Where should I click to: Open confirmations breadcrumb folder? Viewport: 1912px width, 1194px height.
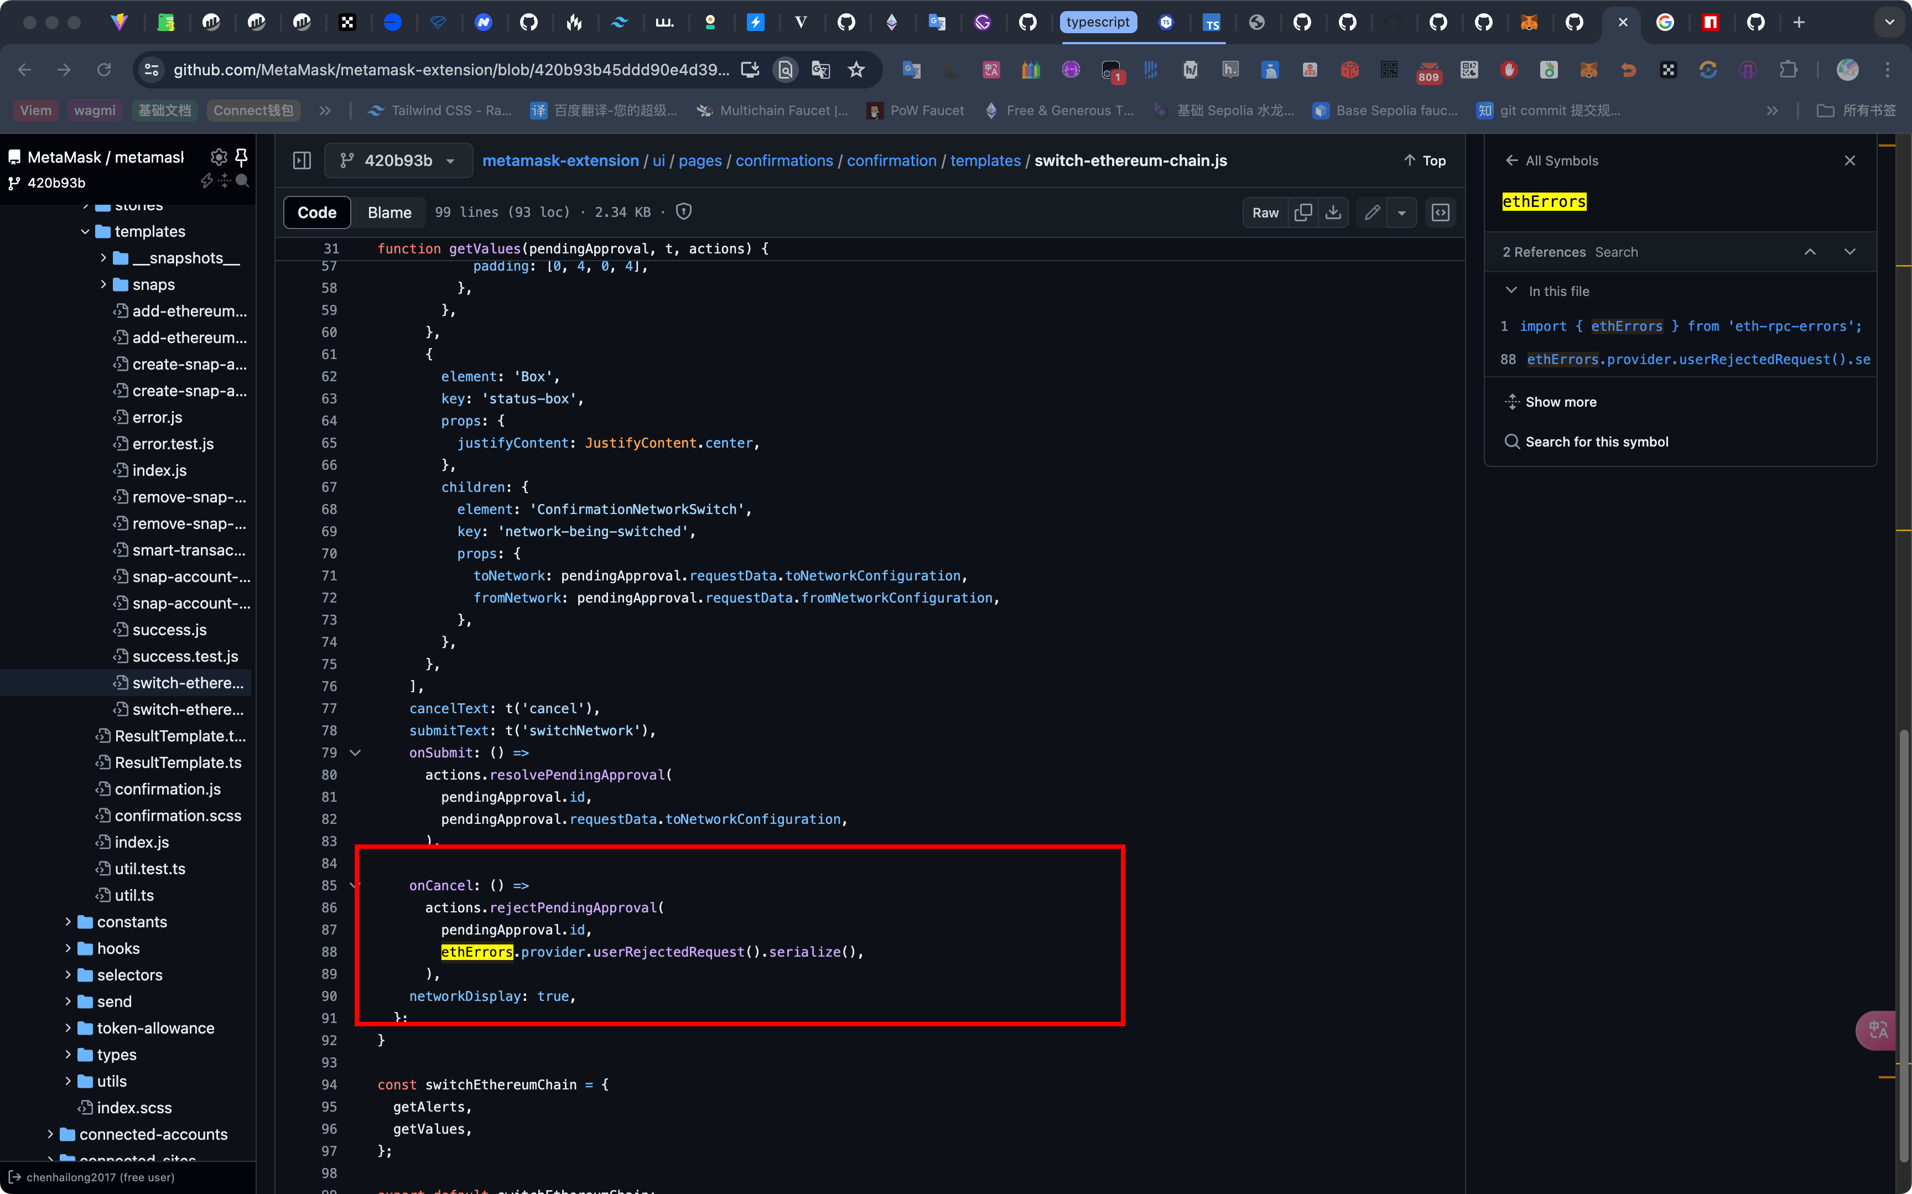pyautogui.click(x=784, y=160)
